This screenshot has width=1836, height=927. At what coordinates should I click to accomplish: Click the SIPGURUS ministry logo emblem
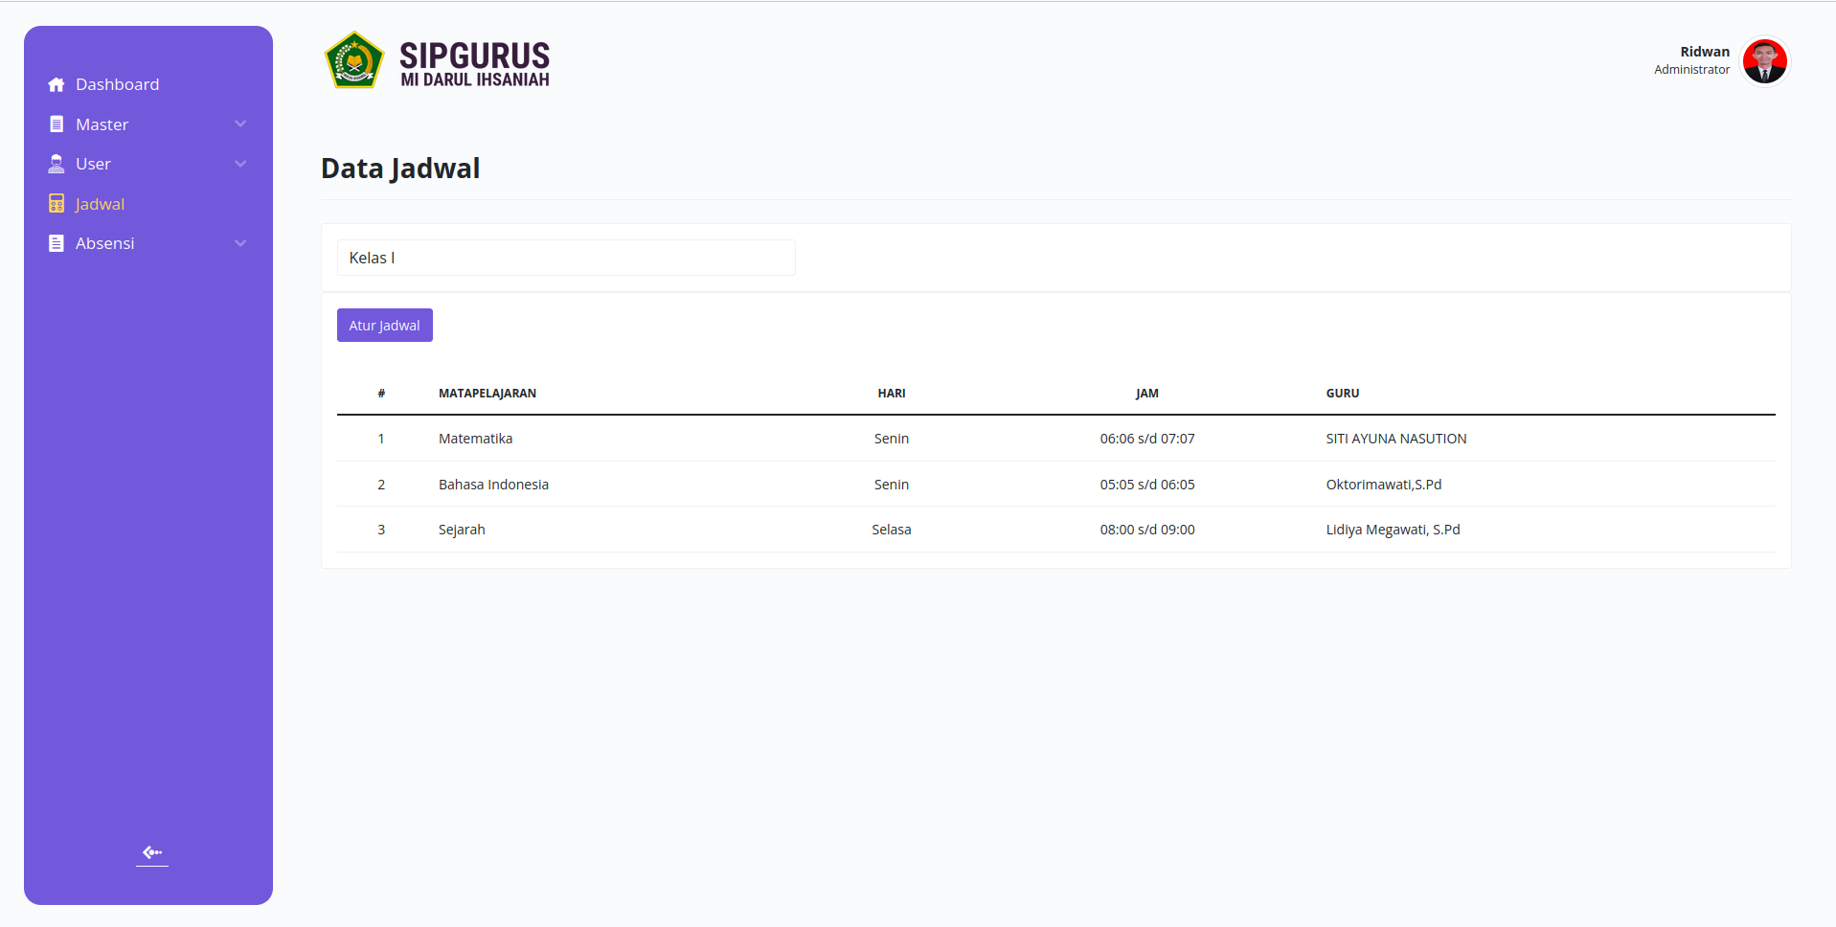click(354, 60)
